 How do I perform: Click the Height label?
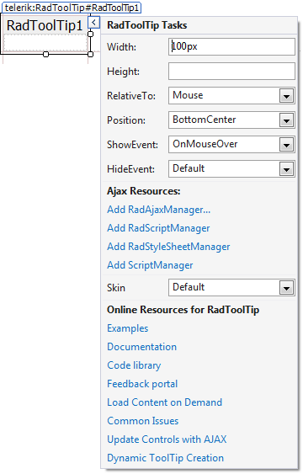(123, 72)
